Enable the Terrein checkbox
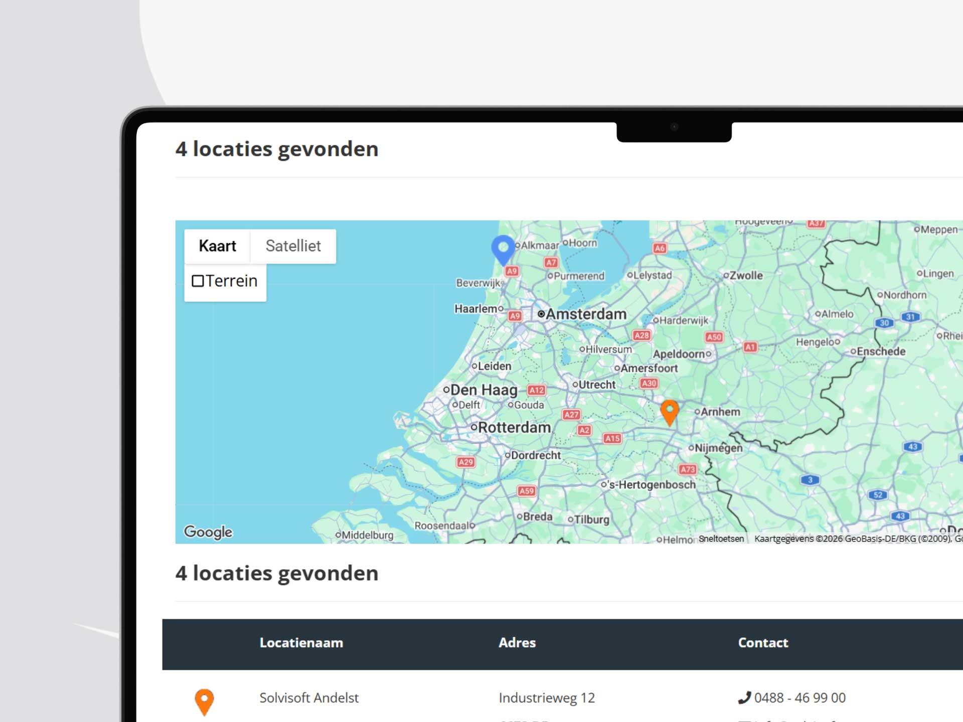 [x=198, y=281]
